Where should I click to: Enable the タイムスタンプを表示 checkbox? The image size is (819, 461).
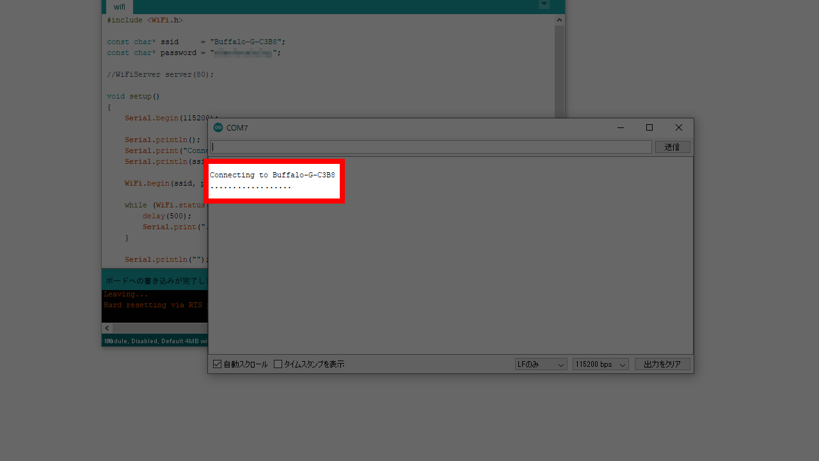(x=278, y=364)
